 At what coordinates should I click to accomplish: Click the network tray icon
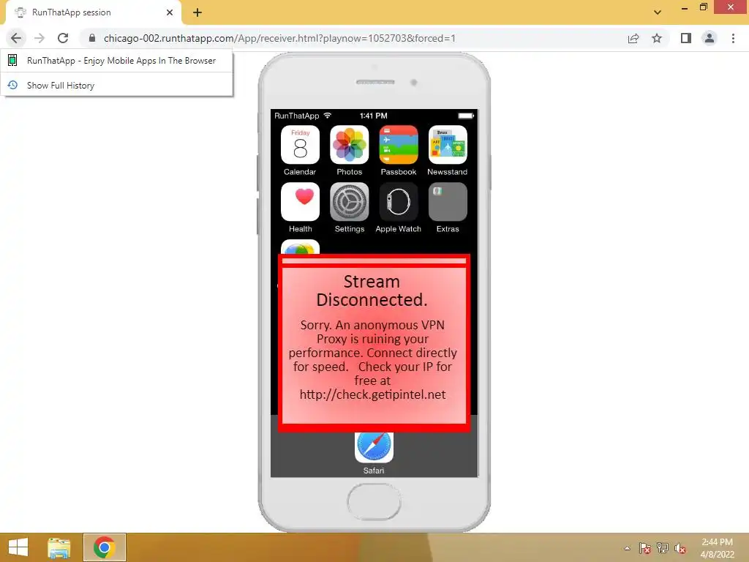(x=663, y=548)
